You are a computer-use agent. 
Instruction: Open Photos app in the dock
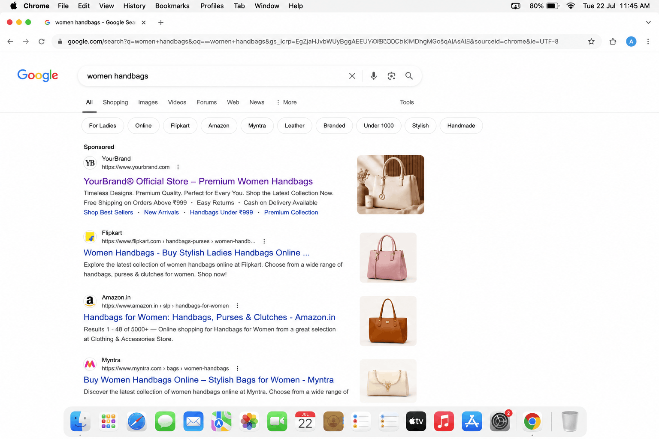point(249,421)
